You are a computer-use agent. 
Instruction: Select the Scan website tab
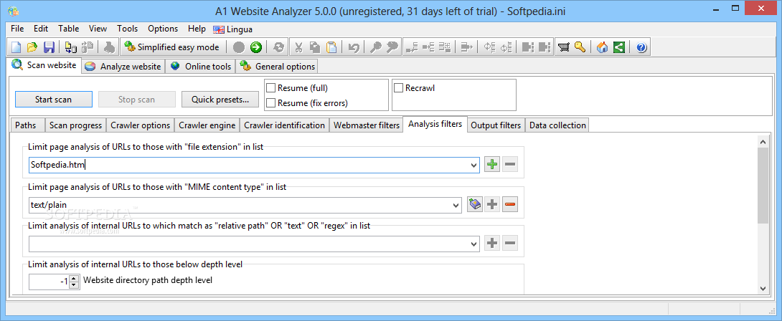coord(44,65)
